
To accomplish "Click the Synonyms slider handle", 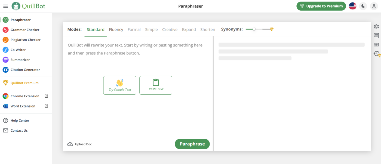I will tap(254, 29).
